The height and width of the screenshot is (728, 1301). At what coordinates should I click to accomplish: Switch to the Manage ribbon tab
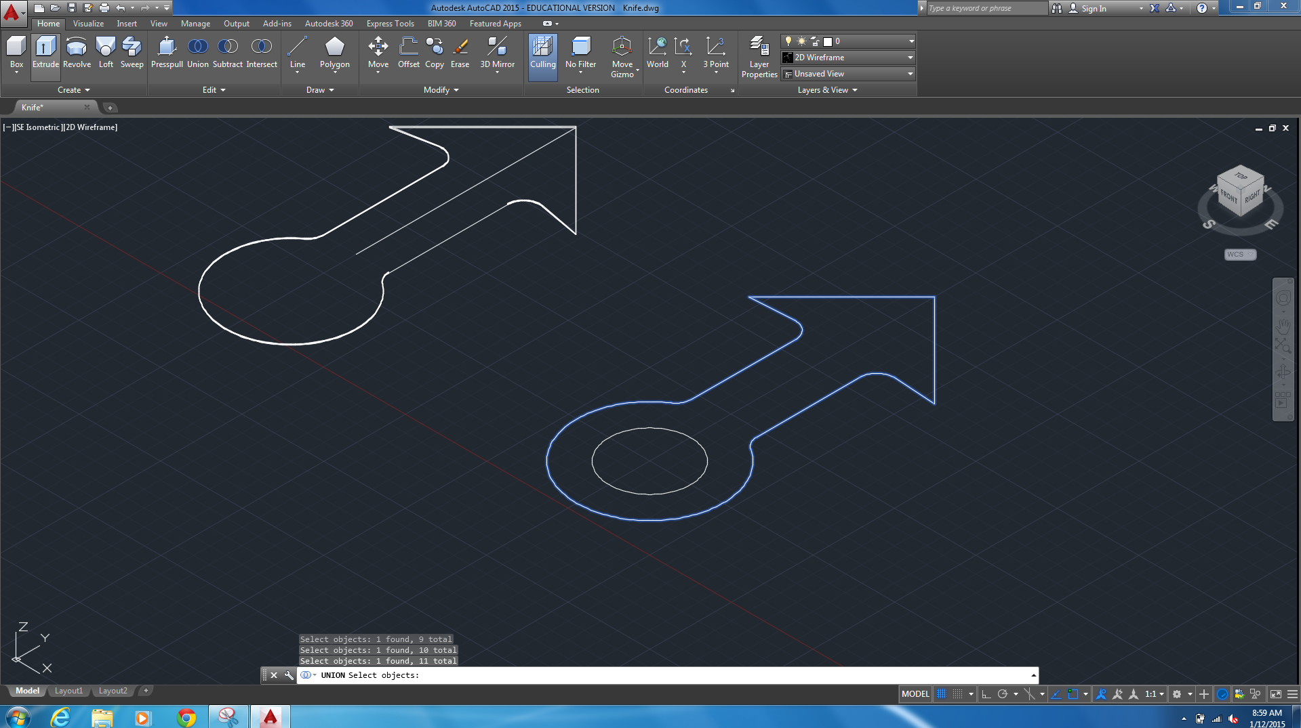[x=195, y=24]
